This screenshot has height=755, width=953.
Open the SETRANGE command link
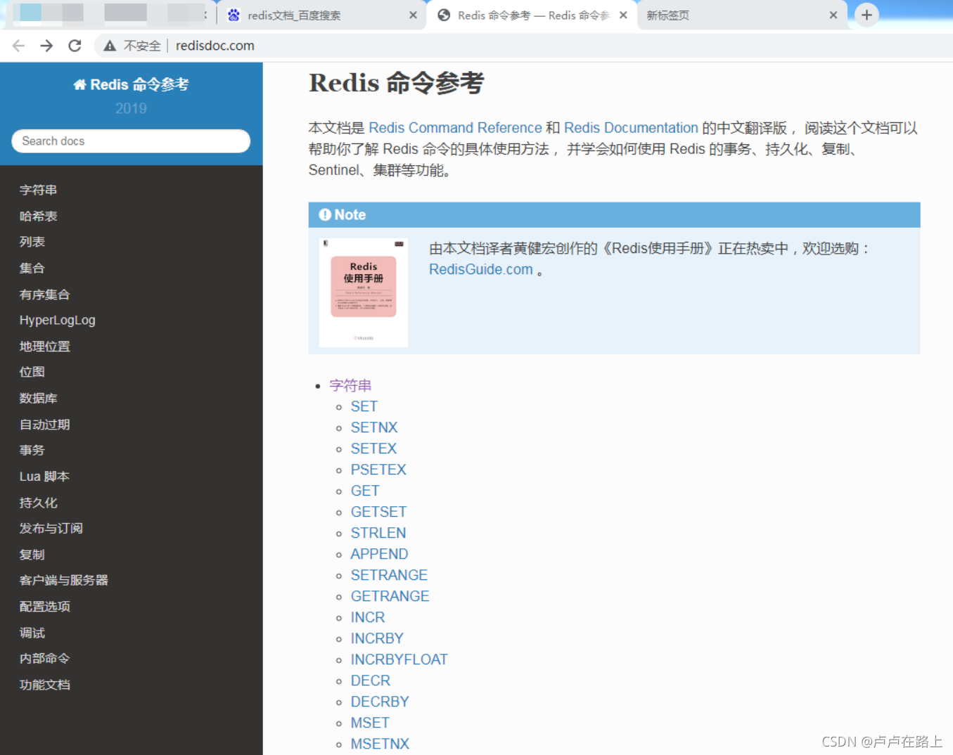tap(390, 575)
